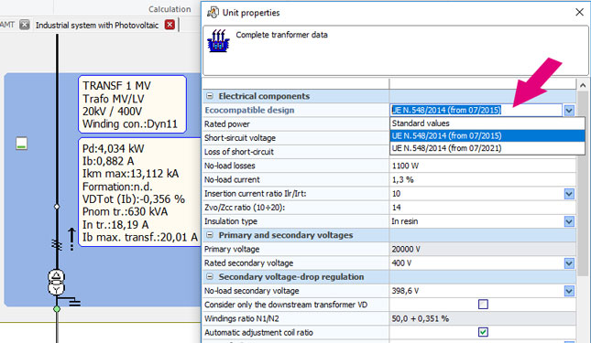591x343 pixels.
Task: Open the Calculation menu
Action: (170, 9)
